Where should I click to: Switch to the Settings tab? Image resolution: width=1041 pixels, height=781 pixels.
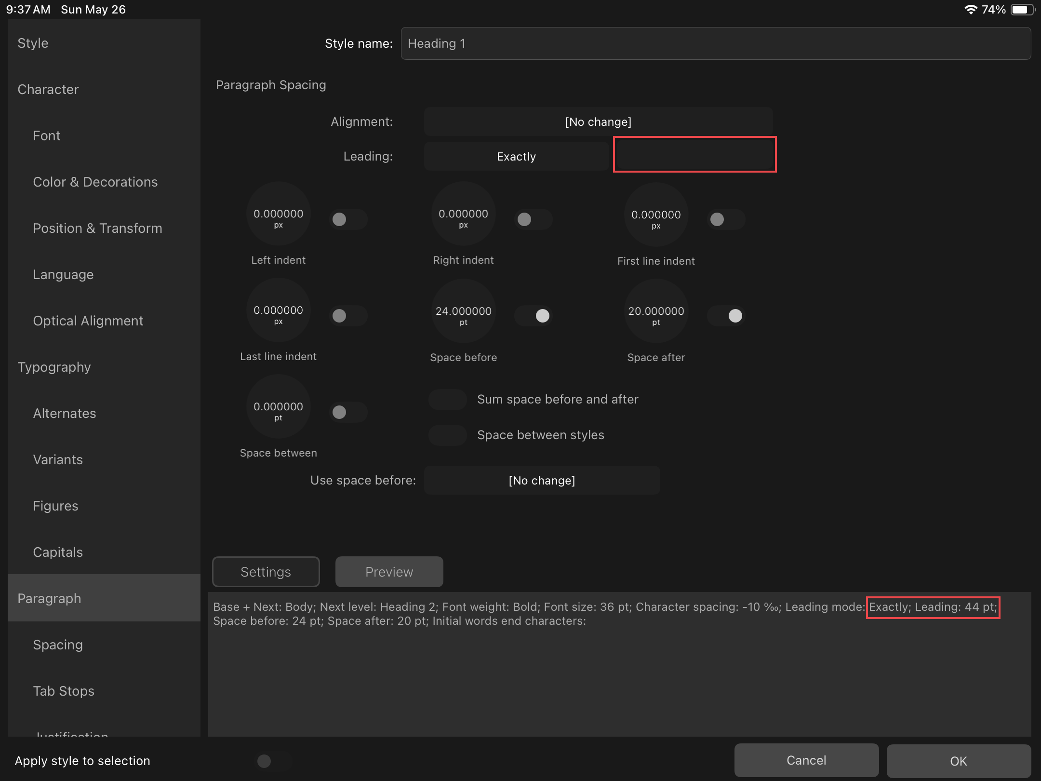(x=266, y=572)
